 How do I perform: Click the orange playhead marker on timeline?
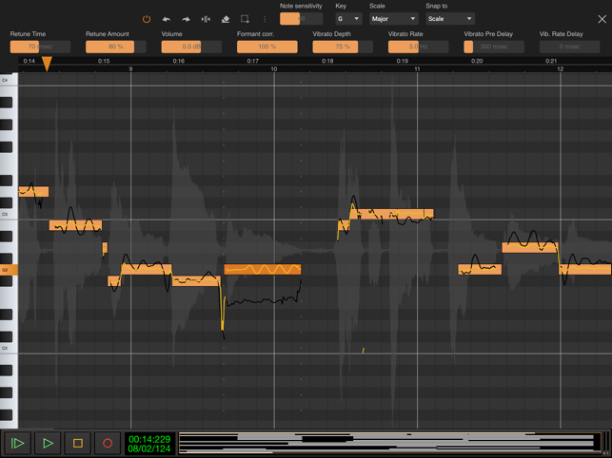pyautogui.click(x=47, y=64)
